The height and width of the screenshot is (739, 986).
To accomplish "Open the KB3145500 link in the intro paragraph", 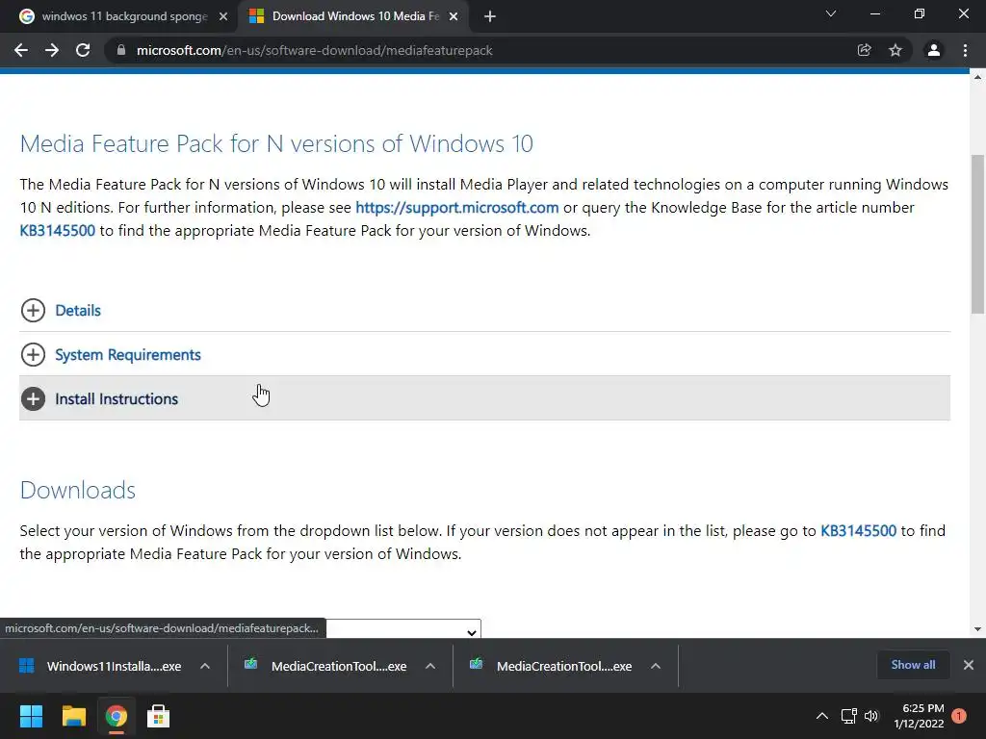I will pos(57,231).
